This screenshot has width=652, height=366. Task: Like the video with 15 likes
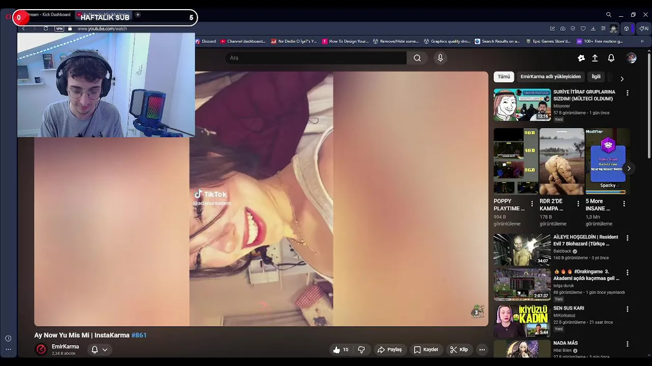(341, 350)
